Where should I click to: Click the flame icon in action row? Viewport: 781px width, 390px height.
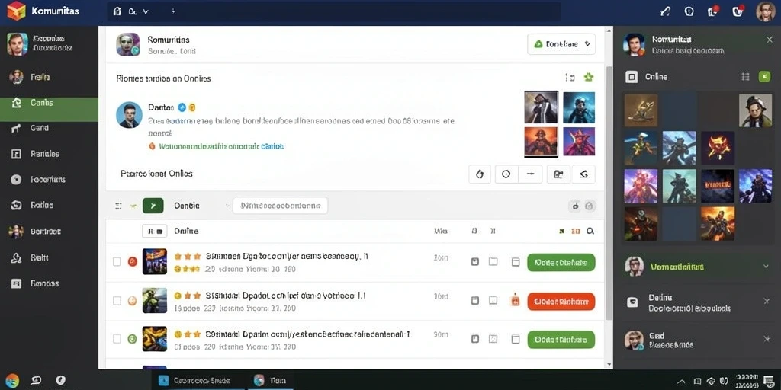tap(480, 174)
